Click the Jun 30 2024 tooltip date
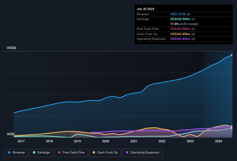Screen dimensions: 237x161 pyautogui.click(x=145, y=9)
